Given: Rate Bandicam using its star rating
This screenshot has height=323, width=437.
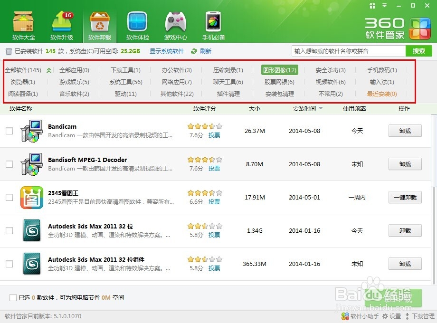Looking at the screenshot, I should [205, 126].
